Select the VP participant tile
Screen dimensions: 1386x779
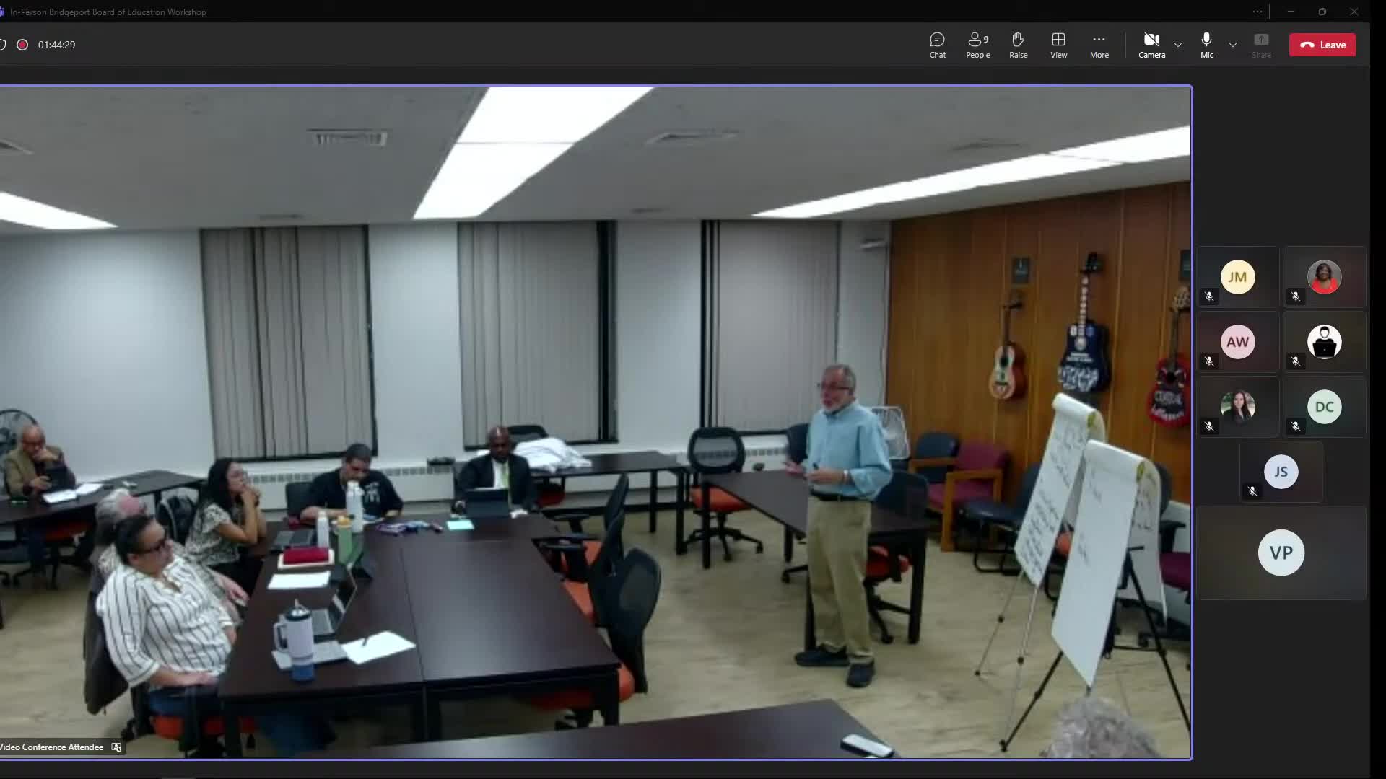(1281, 553)
